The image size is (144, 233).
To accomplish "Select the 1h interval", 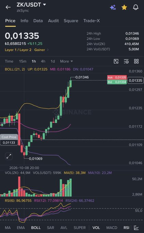I will 34,61.
